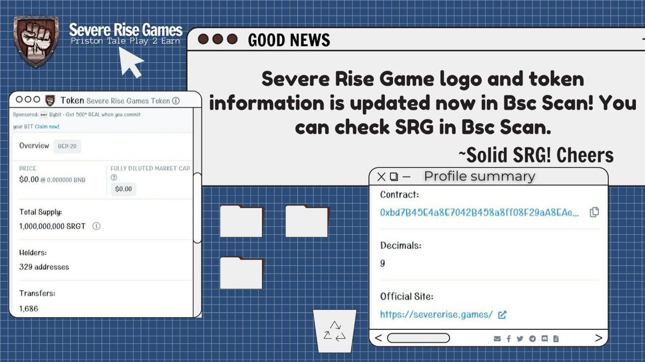This screenshot has height=362, width=645.
Task: Click the Profile summary window title
Action: pyautogui.click(x=479, y=176)
